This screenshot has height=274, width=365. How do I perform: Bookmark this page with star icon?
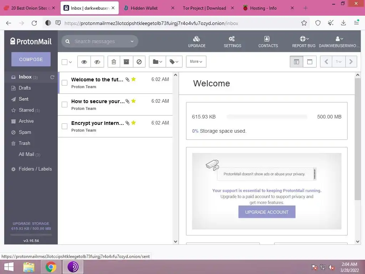[304, 23]
